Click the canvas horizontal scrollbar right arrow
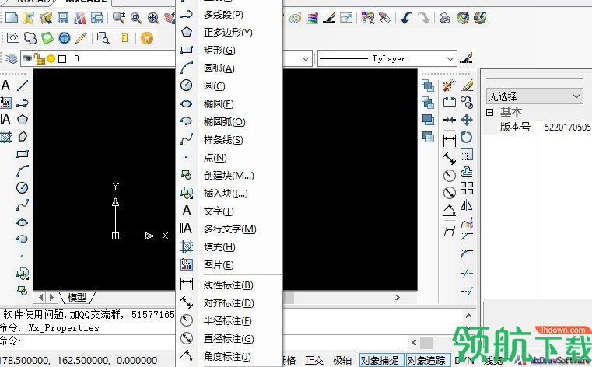Screen dimensions: 592x367 pyautogui.click(x=398, y=297)
